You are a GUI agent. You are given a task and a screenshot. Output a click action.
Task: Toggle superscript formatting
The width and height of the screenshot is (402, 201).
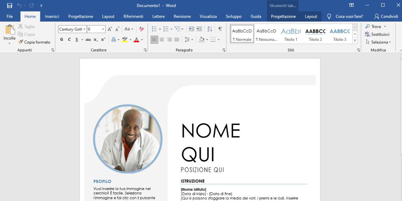103,40
